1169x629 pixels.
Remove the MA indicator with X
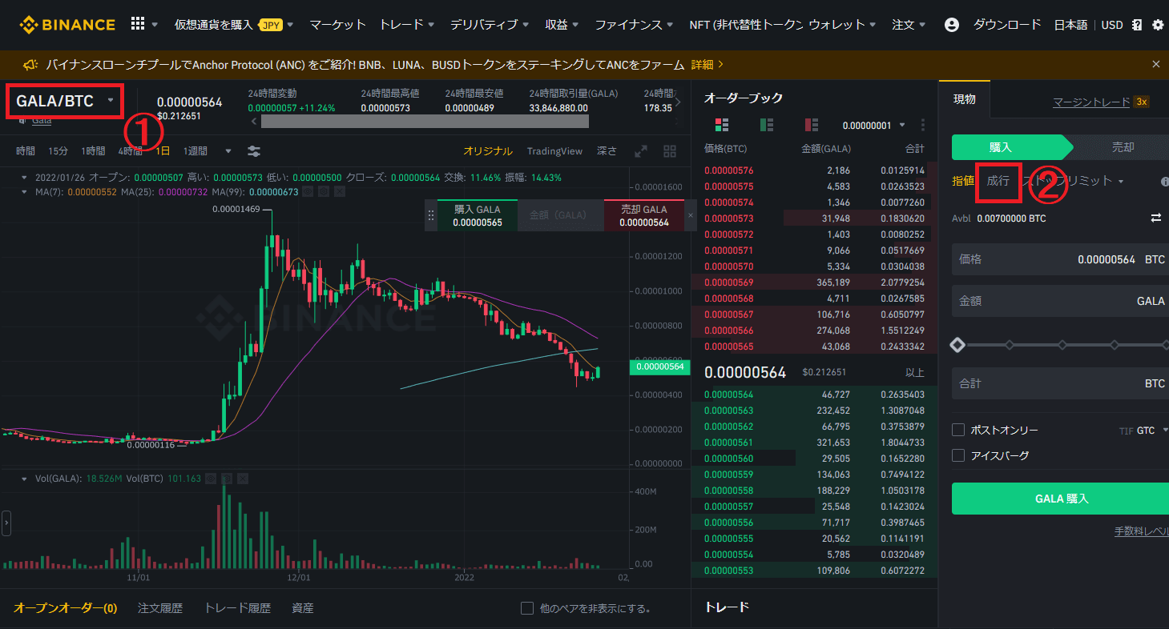[340, 192]
